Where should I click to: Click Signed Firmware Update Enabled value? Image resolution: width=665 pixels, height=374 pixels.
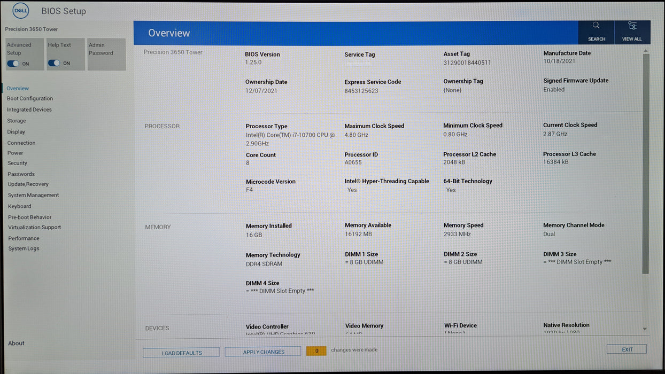tap(554, 90)
